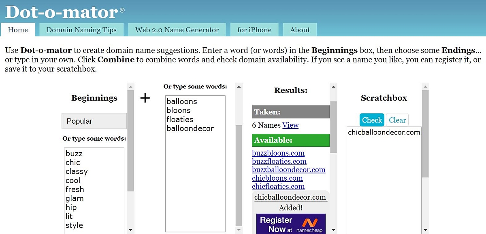
Task: Go to the for iPhone tab
Action: [x=254, y=30]
